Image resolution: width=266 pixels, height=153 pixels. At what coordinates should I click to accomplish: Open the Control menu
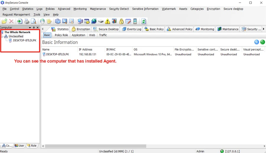tap(14, 9)
